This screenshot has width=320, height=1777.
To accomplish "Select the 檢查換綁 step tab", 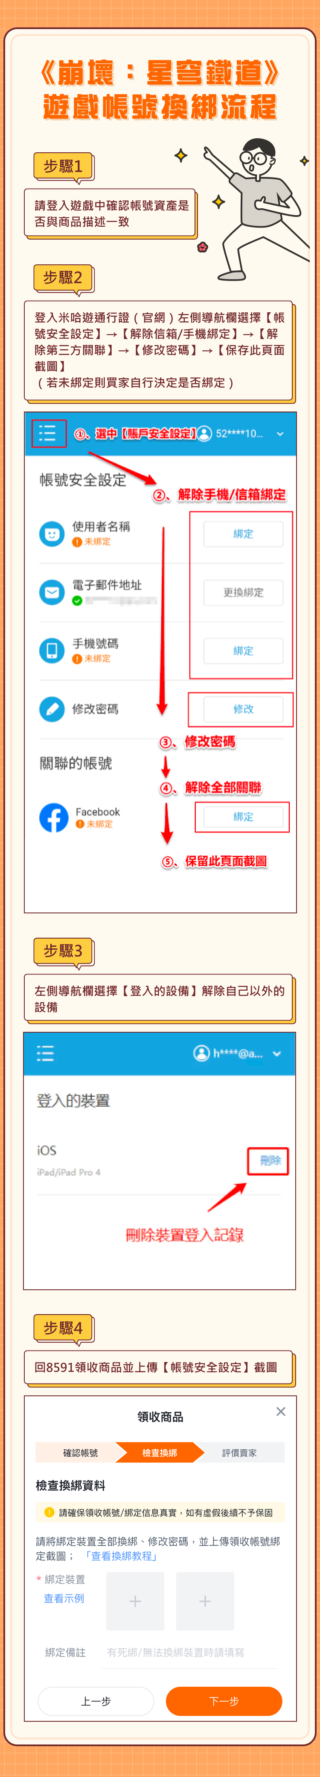I will point(160,1452).
